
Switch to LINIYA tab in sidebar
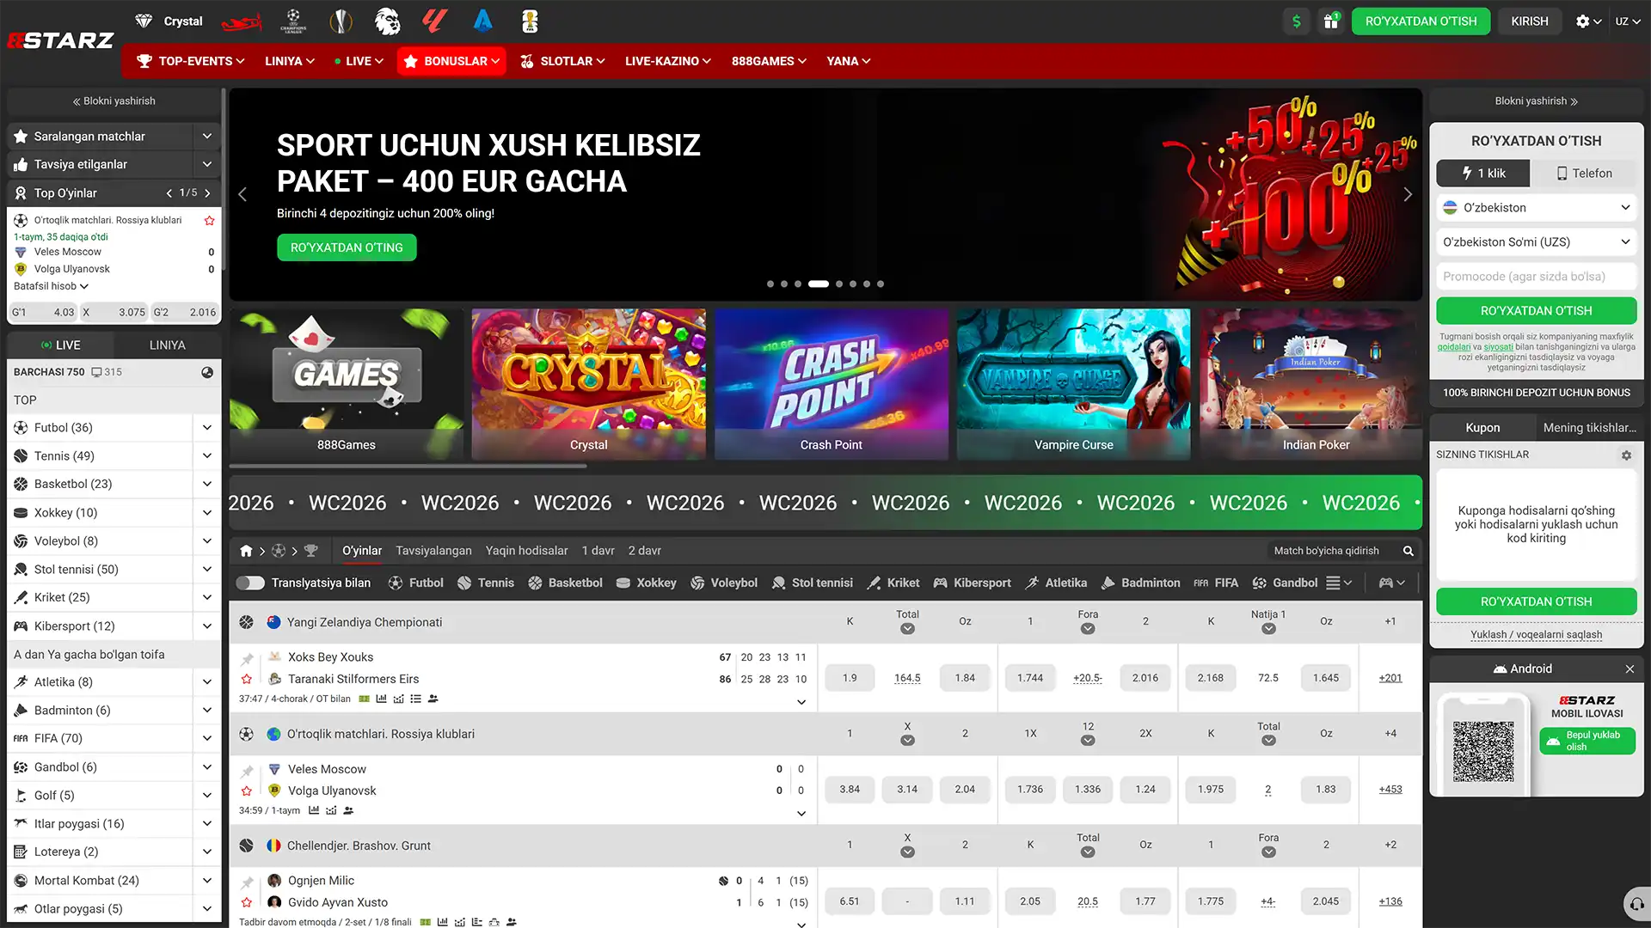[167, 345]
